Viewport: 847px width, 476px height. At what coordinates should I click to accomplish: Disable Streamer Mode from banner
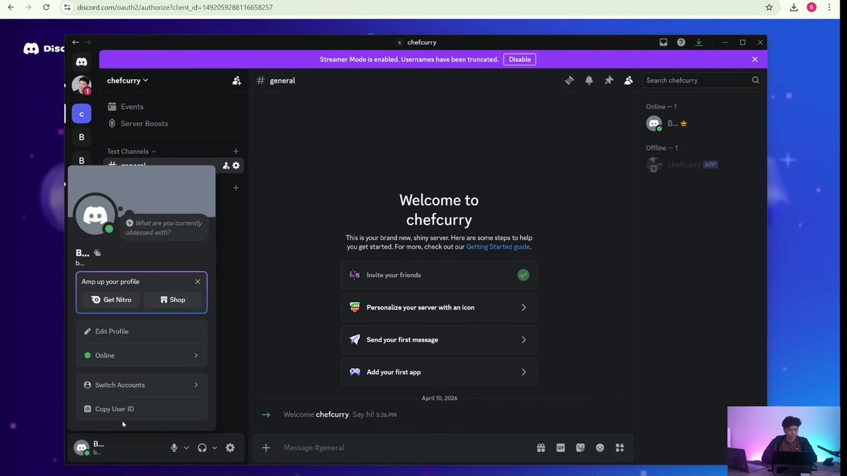(x=520, y=59)
